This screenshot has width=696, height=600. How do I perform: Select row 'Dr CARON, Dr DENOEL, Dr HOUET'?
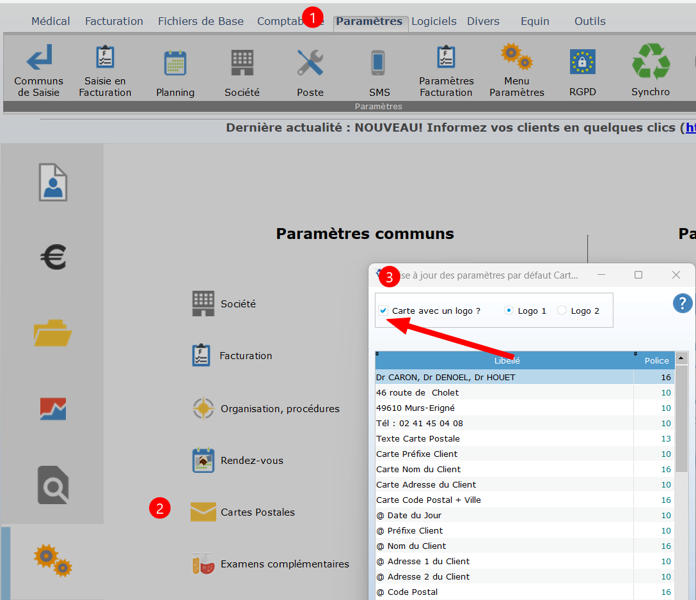[525, 377]
